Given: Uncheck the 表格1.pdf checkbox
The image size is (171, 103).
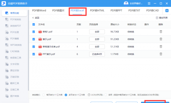Looking at the screenshot, I should pyautogui.click(x=34, y=32).
